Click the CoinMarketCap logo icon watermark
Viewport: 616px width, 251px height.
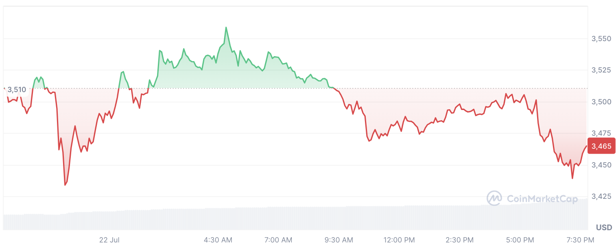[x=494, y=198]
